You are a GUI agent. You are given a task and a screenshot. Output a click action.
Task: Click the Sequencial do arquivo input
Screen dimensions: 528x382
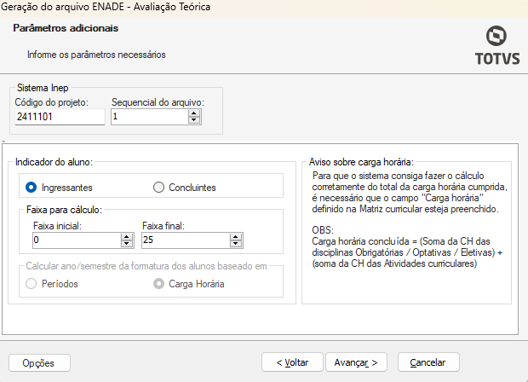click(x=149, y=117)
